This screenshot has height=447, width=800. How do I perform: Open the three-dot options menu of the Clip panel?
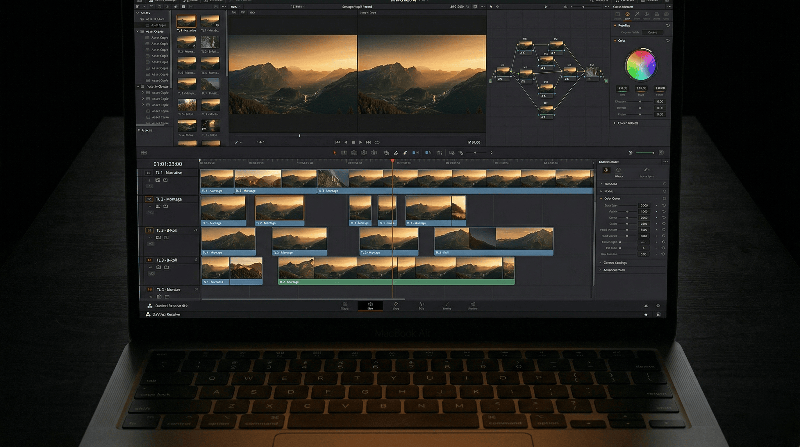click(666, 162)
